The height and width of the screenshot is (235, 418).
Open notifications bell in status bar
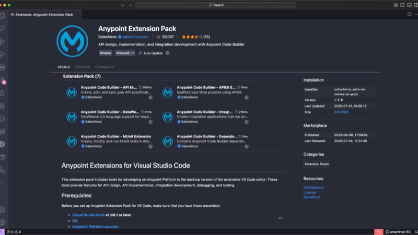pyautogui.click(x=416, y=232)
